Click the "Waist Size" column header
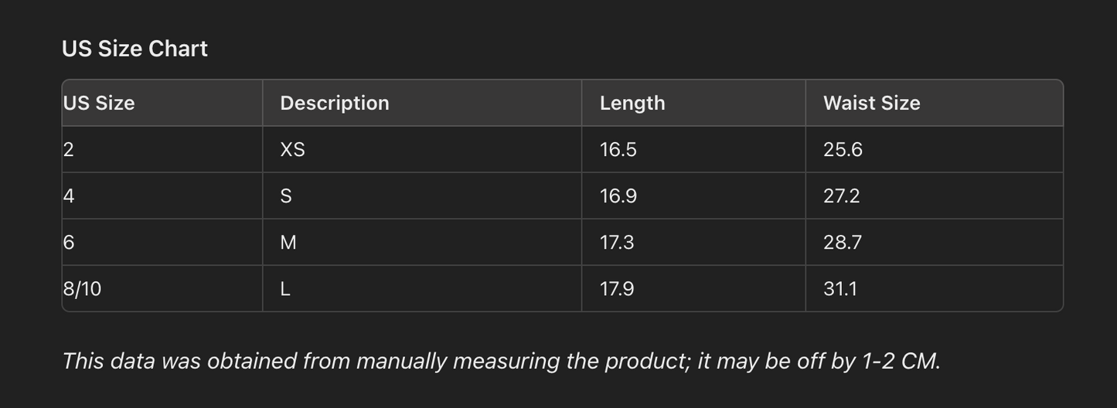The image size is (1117, 408). point(871,103)
